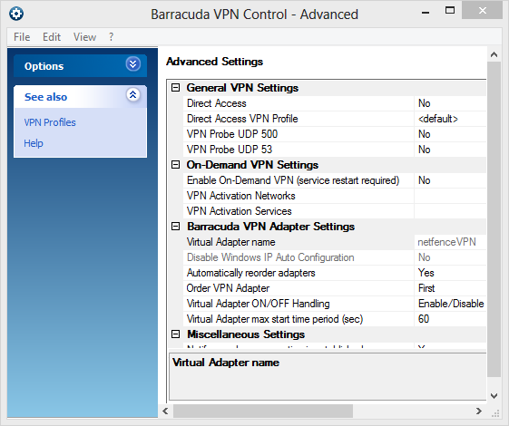Click the No value for Direct Access
Screen dimensions: 509x426
click(x=450, y=103)
